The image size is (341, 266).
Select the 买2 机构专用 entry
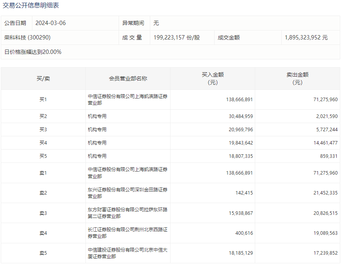click(x=97, y=116)
